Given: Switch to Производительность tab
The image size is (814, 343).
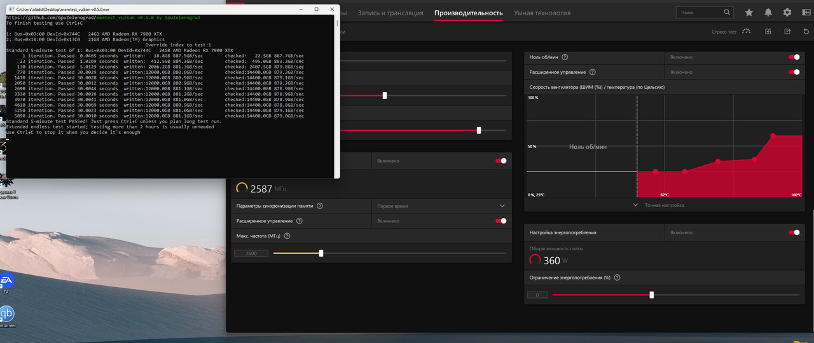Looking at the screenshot, I should click(x=469, y=13).
